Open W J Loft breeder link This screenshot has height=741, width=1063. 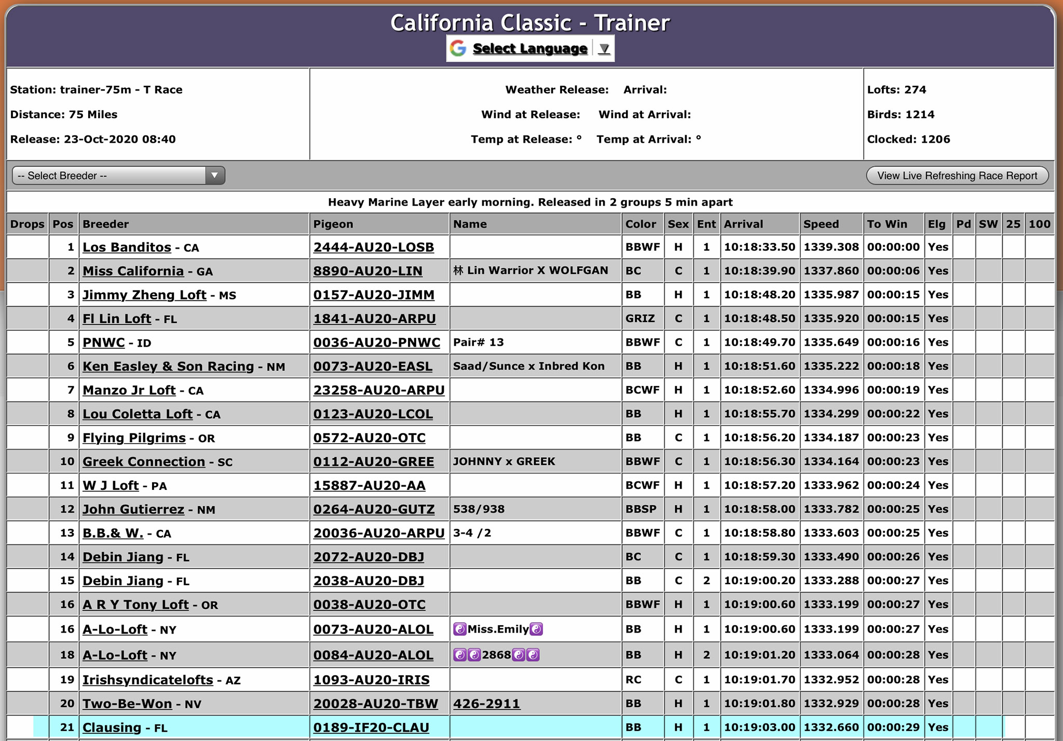pos(111,486)
